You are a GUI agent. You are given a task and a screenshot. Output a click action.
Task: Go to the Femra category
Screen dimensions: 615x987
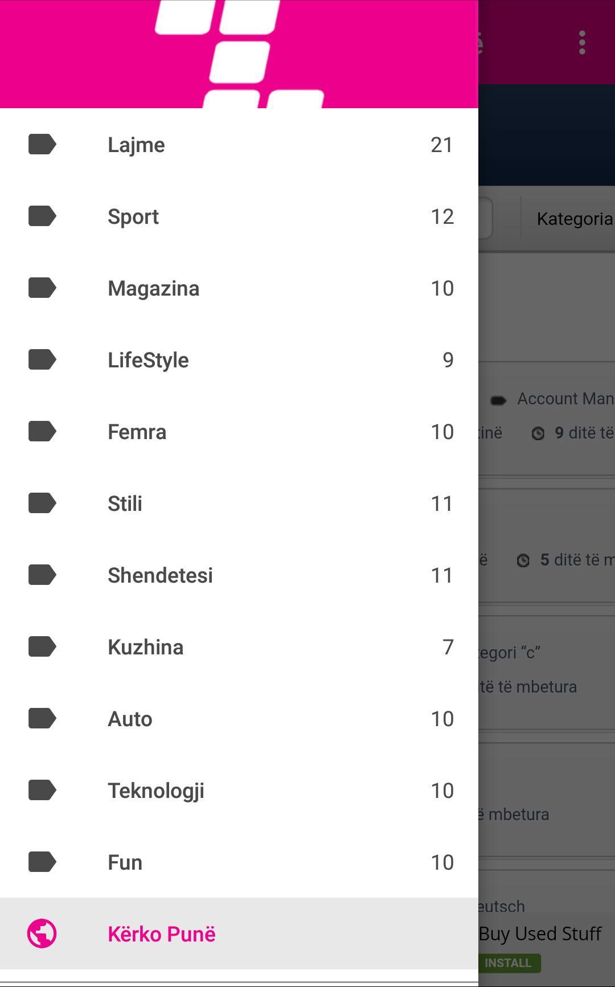point(137,432)
